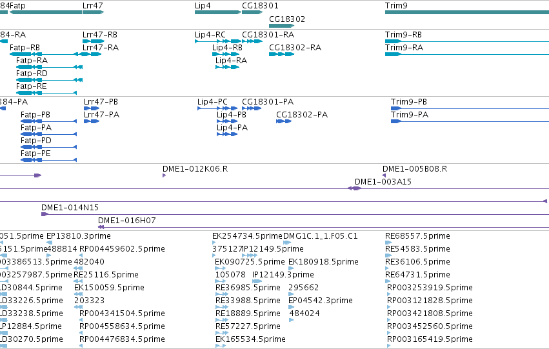Image resolution: width=549 pixels, height=349 pixels.
Task: Select the CG18302-PA protein feature
Action: (x=284, y=121)
